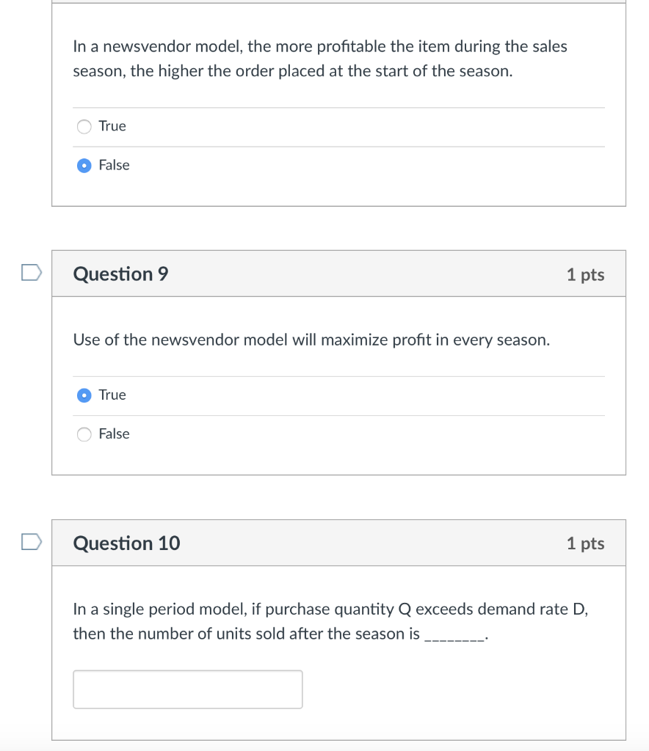Click the Question 10 answer text box
The image size is (649, 751).
tap(187, 689)
